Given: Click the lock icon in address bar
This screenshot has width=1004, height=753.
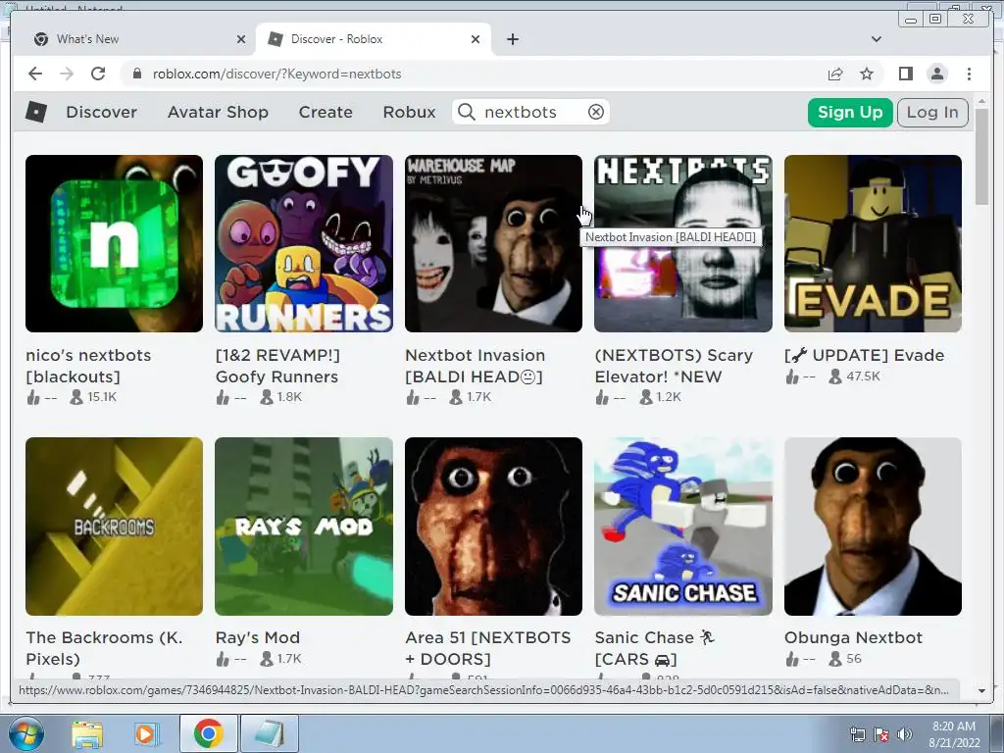Looking at the screenshot, I should click(136, 74).
